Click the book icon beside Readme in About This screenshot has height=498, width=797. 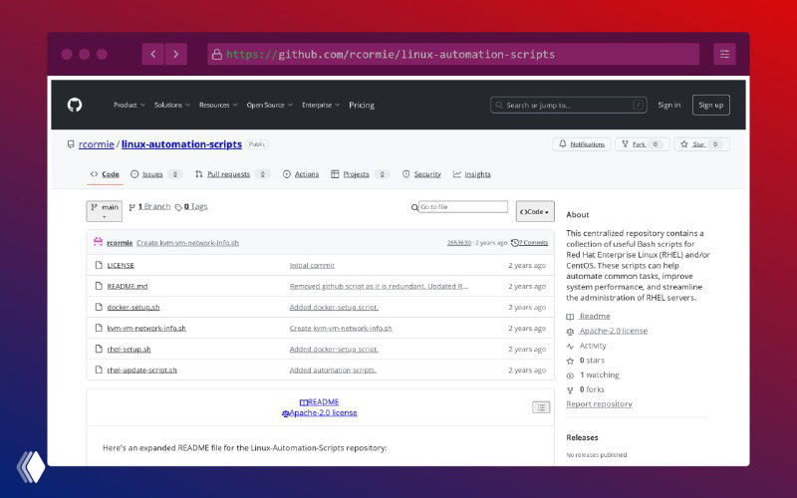coord(570,317)
